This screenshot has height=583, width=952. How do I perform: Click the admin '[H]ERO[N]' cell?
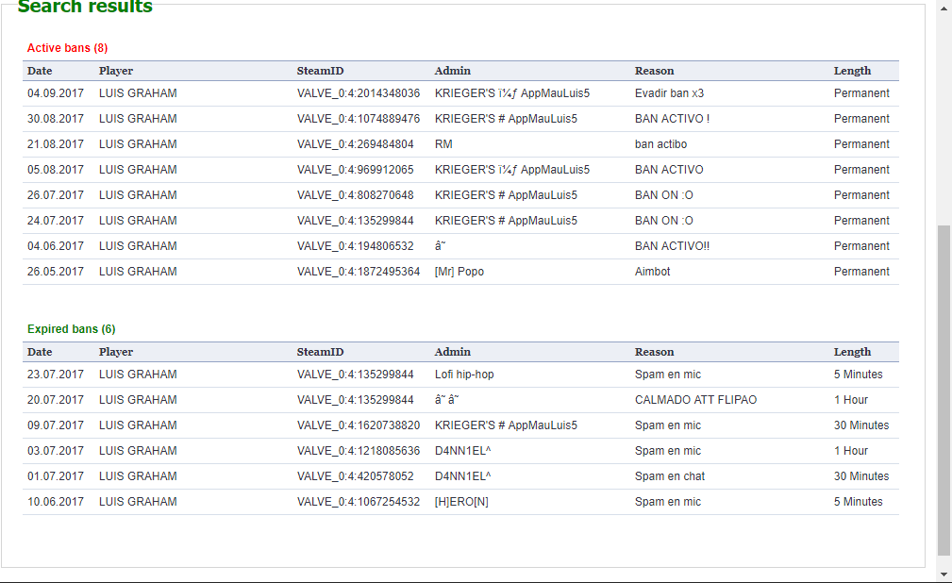pos(461,502)
